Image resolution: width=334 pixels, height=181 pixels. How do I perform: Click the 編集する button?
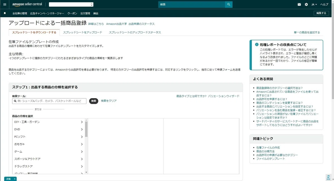point(322,13)
